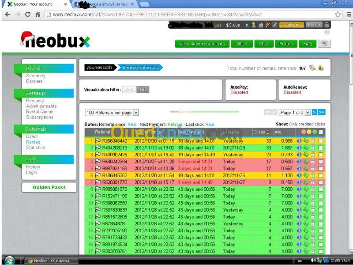
Task: Go to the next referrals page
Action: (x=315, y=112)
